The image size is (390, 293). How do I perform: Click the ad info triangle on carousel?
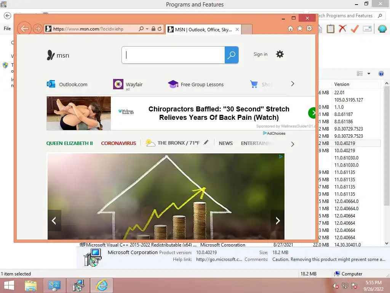click(281, 157)
